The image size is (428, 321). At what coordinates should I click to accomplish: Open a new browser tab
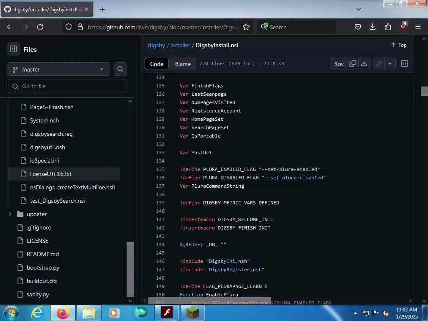point(102,9)
